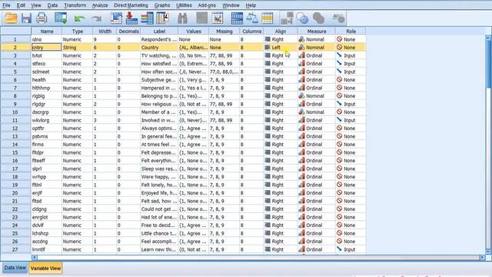Viewport: 492px width, 277px height.
Task: Click the grayed Value Labels icon
Action: click(x=287, y=18)
